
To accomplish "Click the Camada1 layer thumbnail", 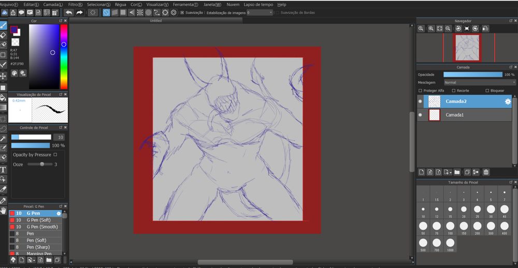I will pyautogui.click(x=434, y=115).
